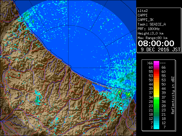182x136 pixels.
Task: Click the 'Max Range:80 km' text
Action: point(152,38)
